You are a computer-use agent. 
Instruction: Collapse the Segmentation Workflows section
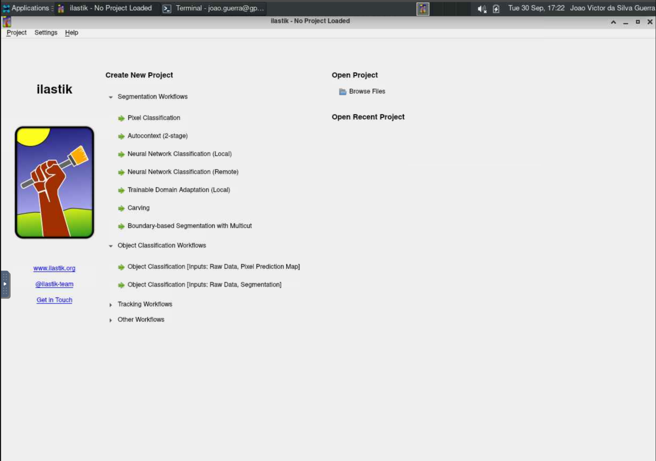[x=111, y=97]
